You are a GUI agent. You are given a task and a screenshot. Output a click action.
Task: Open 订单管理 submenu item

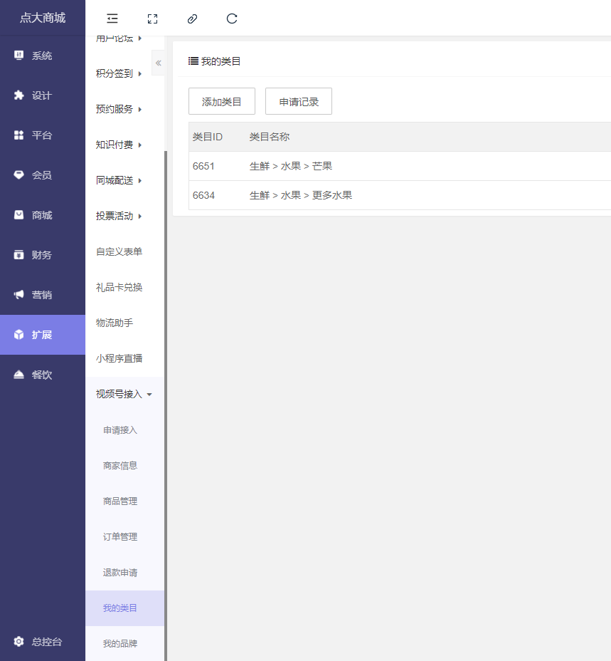coord(120,536)
